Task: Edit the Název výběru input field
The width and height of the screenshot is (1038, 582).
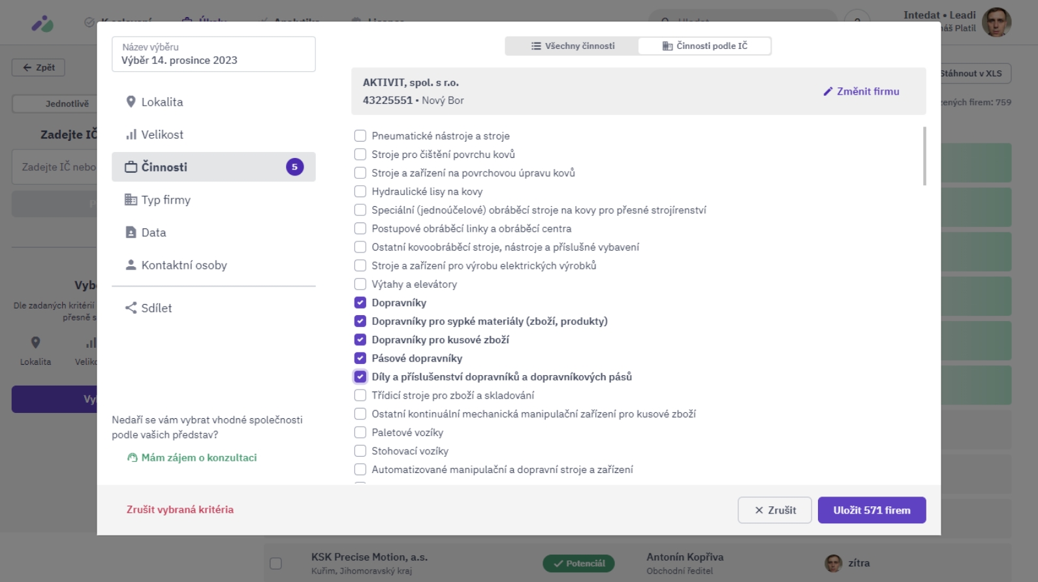Action: [213, 54]
